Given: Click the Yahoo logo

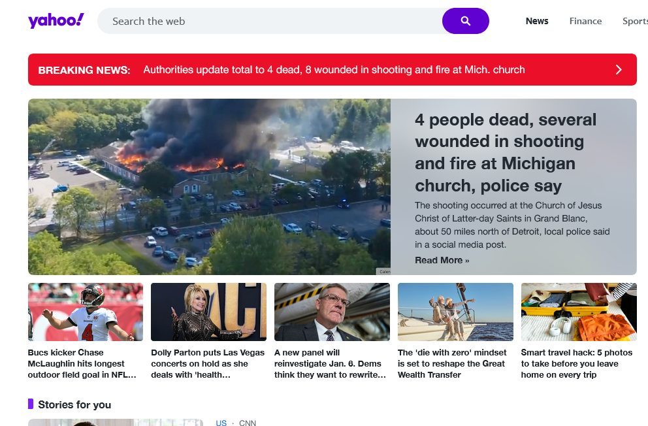Looking at the screenshot, I should (x=56, y=21).
